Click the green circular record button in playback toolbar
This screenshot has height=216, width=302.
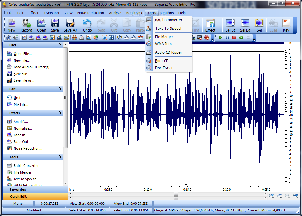(241, 38)
